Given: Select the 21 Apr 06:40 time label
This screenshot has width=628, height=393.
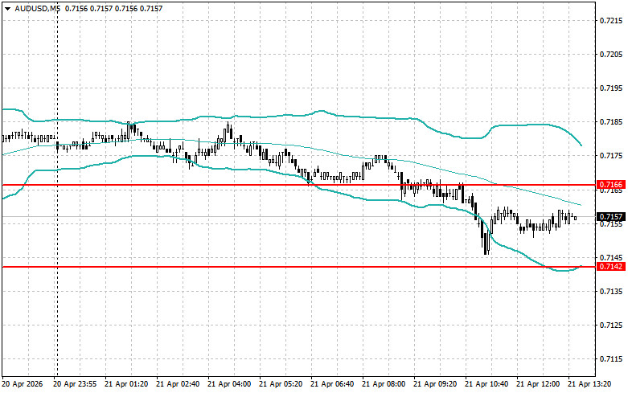Looking at the screenshot, I should click(332, 384).
